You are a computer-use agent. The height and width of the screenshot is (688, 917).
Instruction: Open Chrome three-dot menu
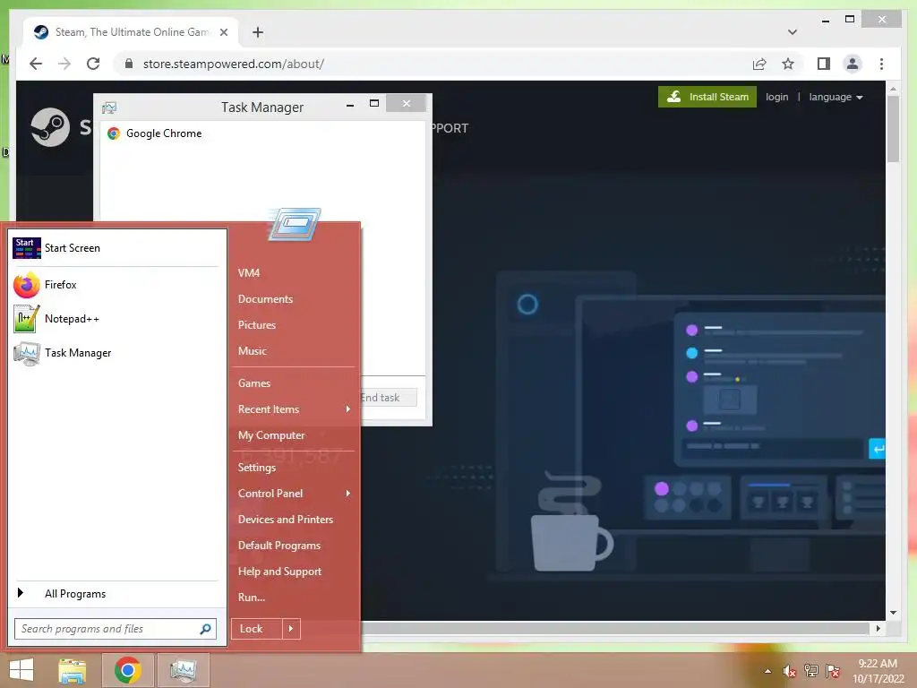tap(881, 64)
